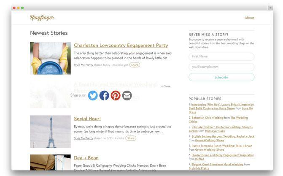Click 'POPULAR STORIES' heading
The width and height of the screenshot is (283, 176).
[x=205, y=99]
